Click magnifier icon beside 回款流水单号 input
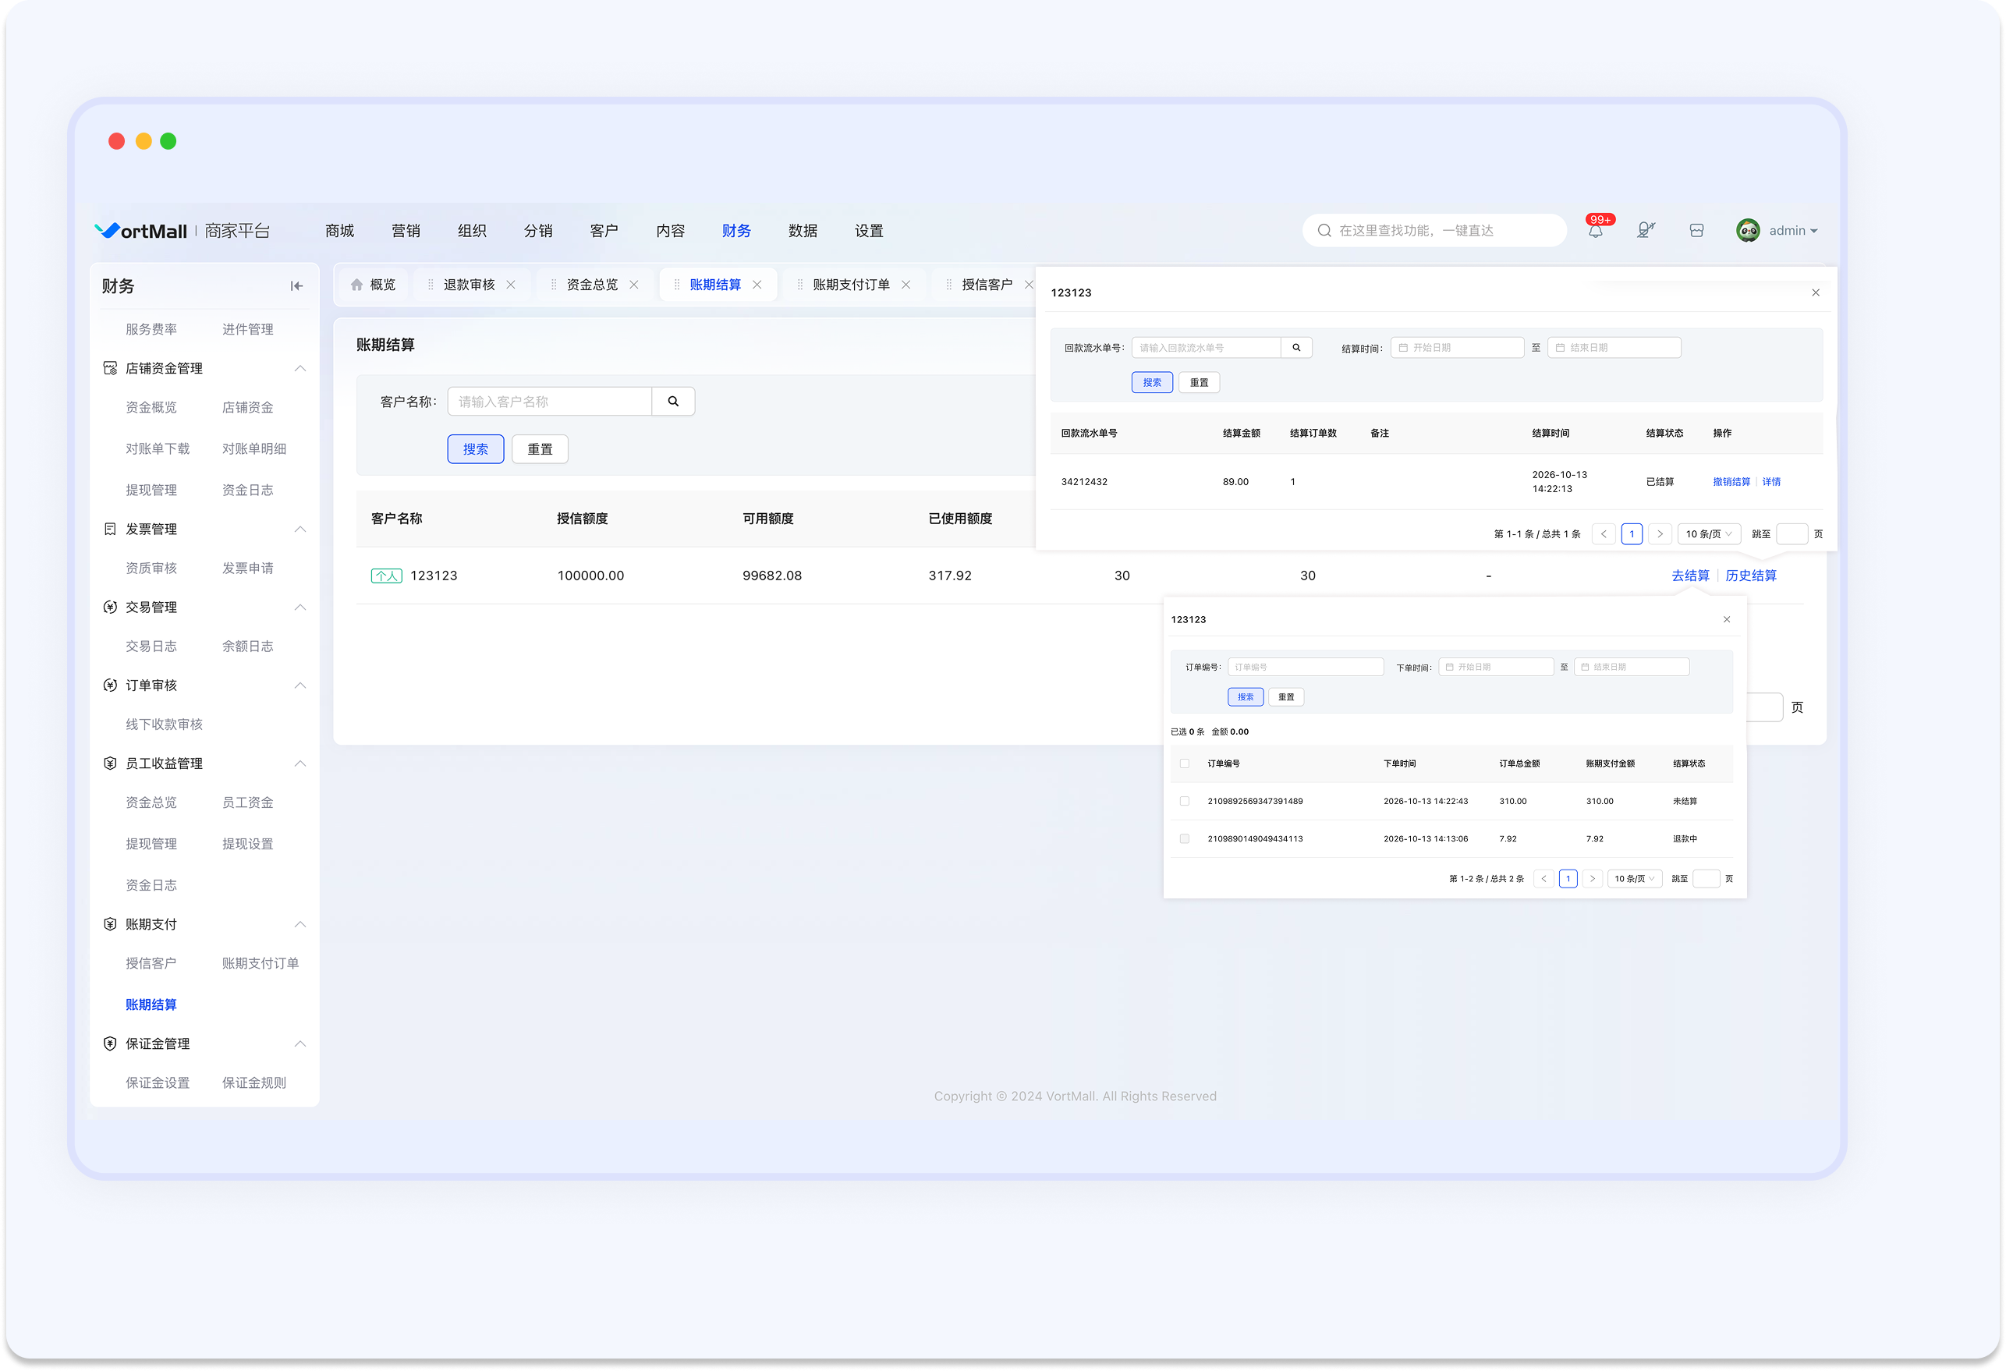The image size is (2006, 1371). pos(1296,348)
